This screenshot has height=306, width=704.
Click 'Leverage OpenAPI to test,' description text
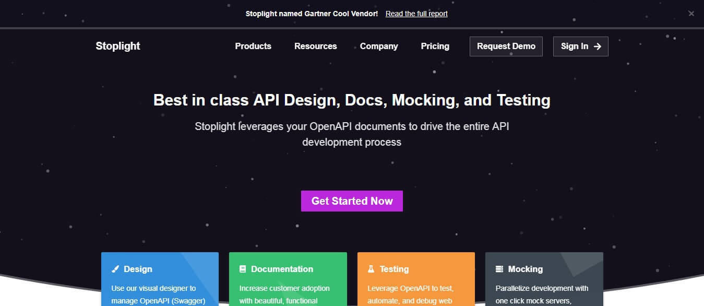410,288
